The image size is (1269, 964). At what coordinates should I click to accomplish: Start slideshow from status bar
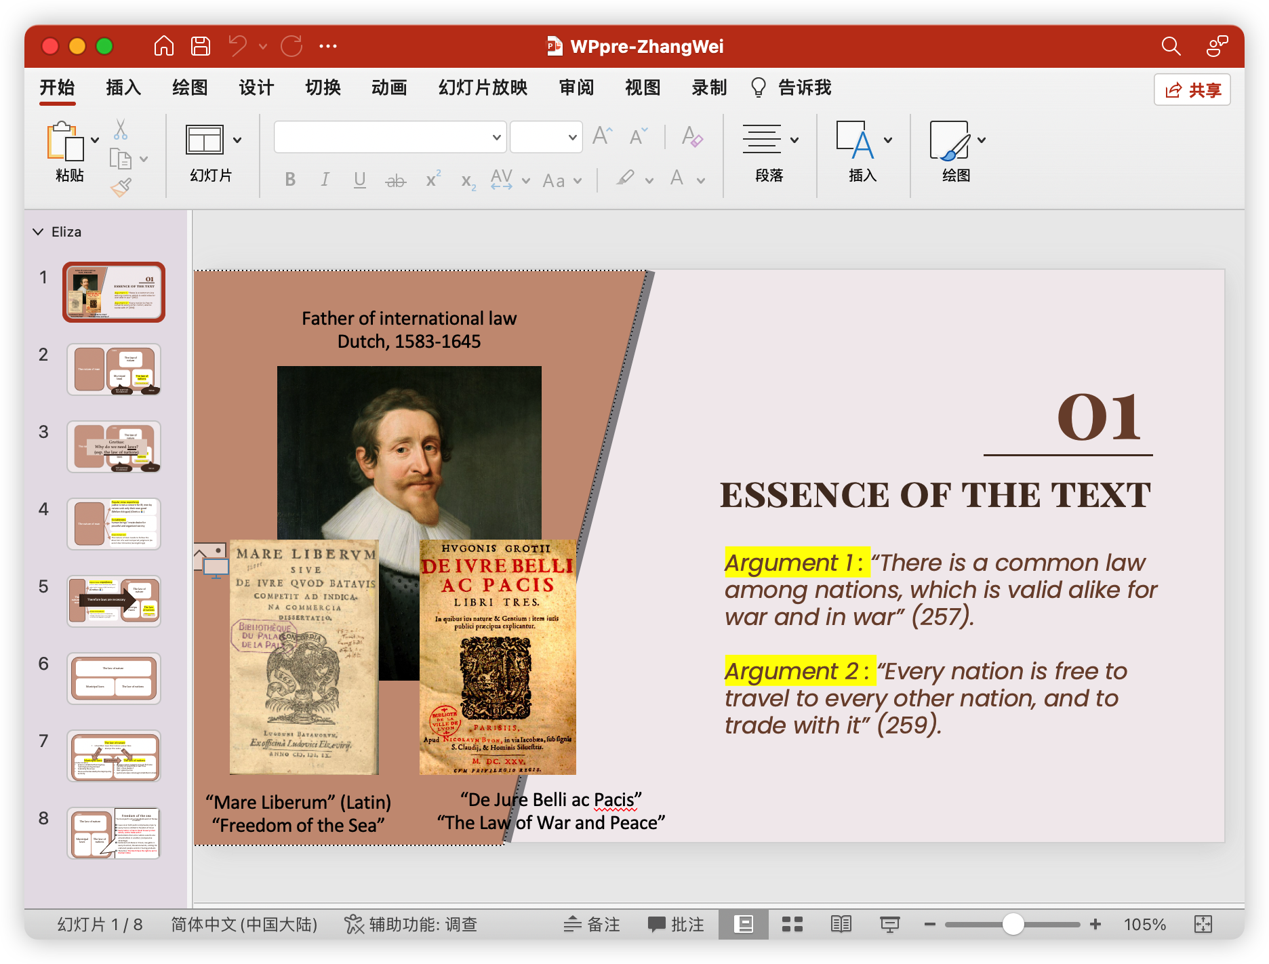(x=889, y=924)
